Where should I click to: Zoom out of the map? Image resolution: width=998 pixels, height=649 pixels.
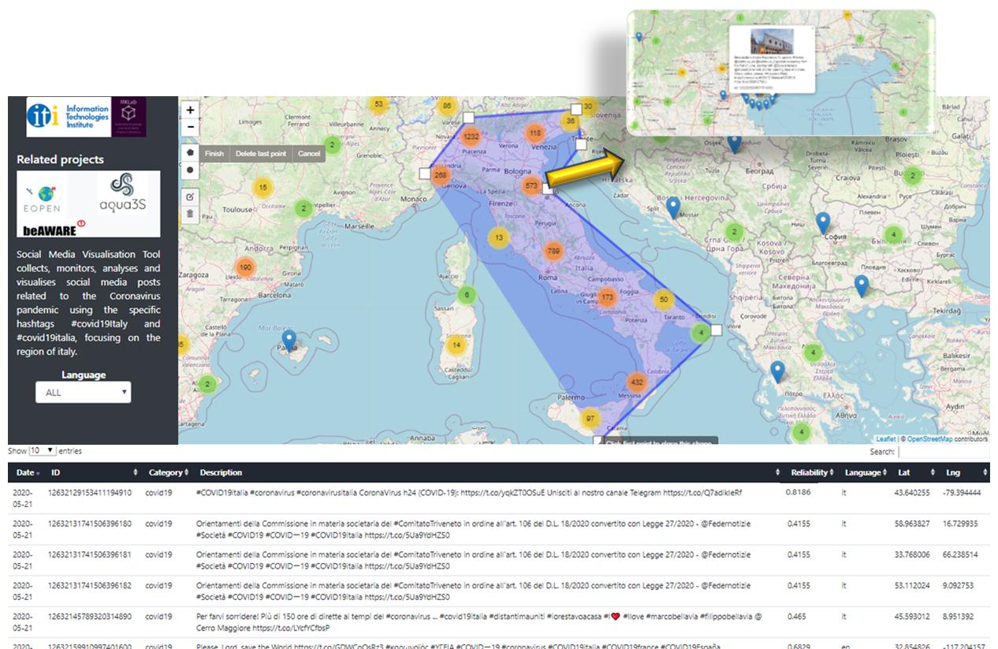click(x=191, y=128)
